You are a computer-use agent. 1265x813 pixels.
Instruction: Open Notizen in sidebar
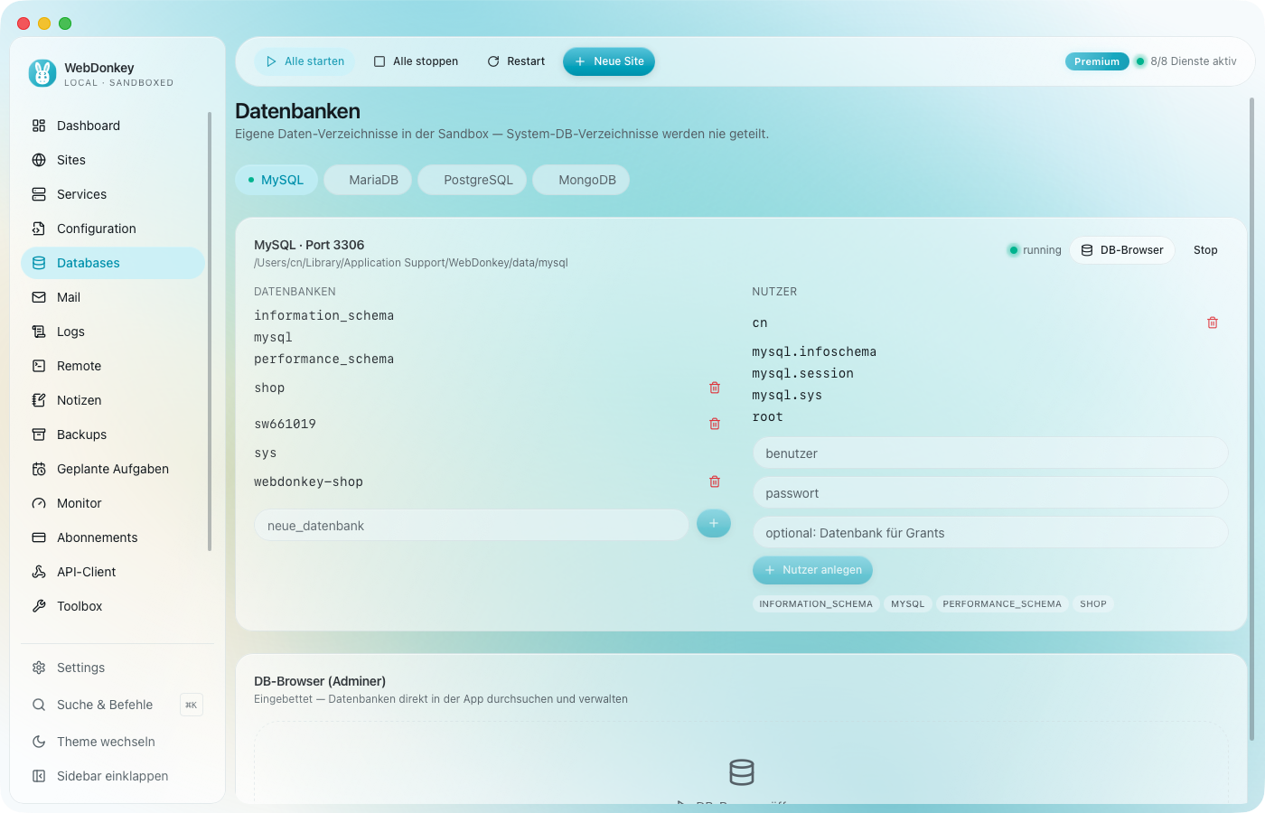[x=114, y=400]
